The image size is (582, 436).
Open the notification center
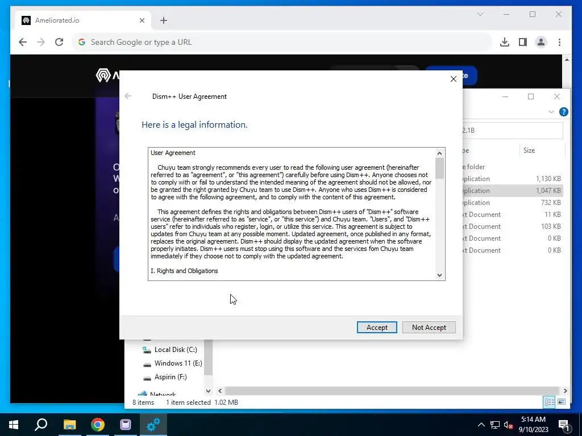[x=564, y=425]
